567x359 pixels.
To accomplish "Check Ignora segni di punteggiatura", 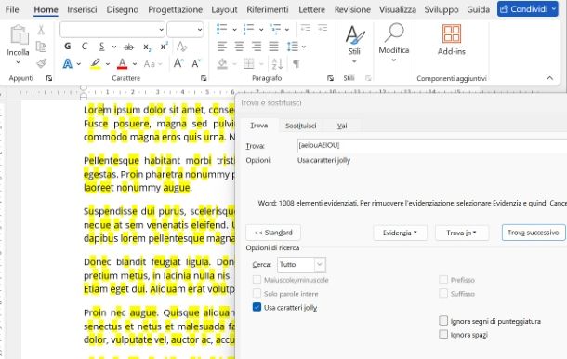I will point(443,321).
